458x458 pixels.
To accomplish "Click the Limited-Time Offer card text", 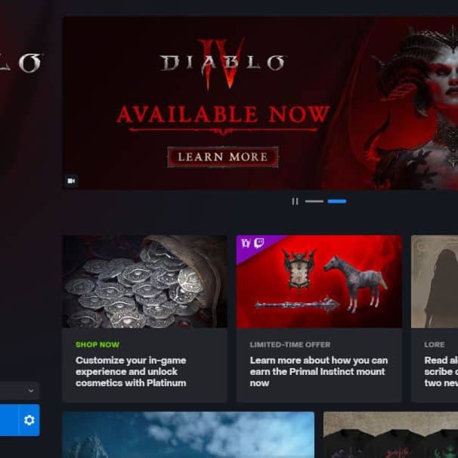I will (290, 345).
